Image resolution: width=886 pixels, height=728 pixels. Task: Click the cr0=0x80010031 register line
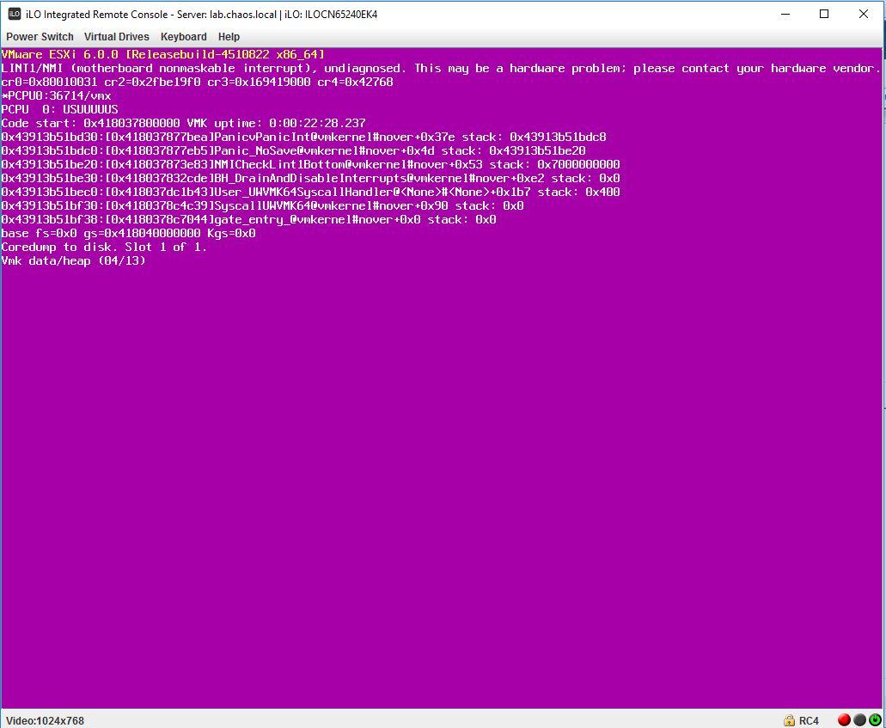pyautogui.click(x=197, y=82)
